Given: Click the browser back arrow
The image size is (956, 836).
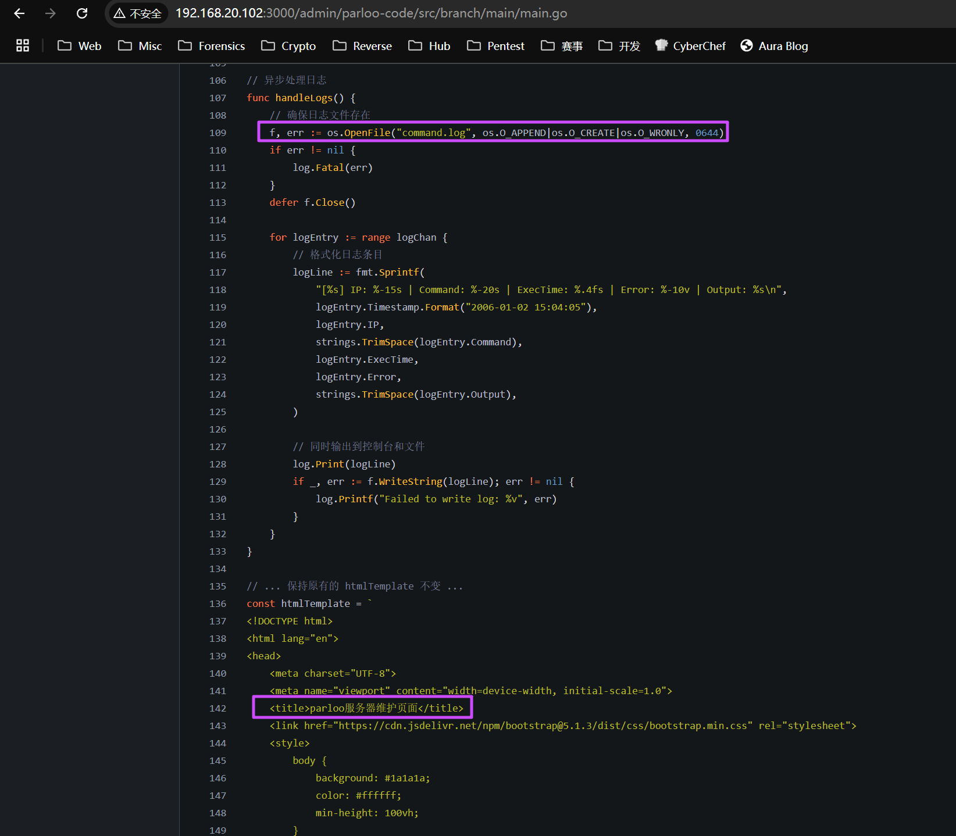Looking at the screenshot, I should 19,13.
